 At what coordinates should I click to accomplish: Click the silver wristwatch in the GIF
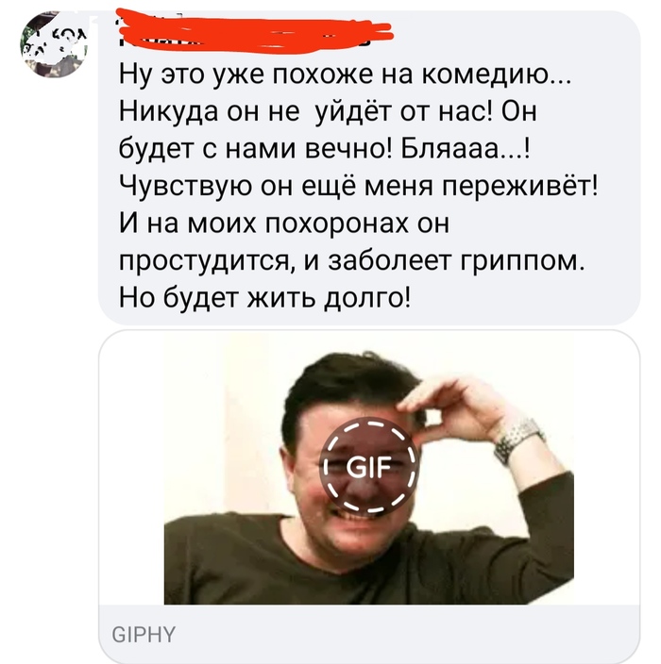pos(518,439)
